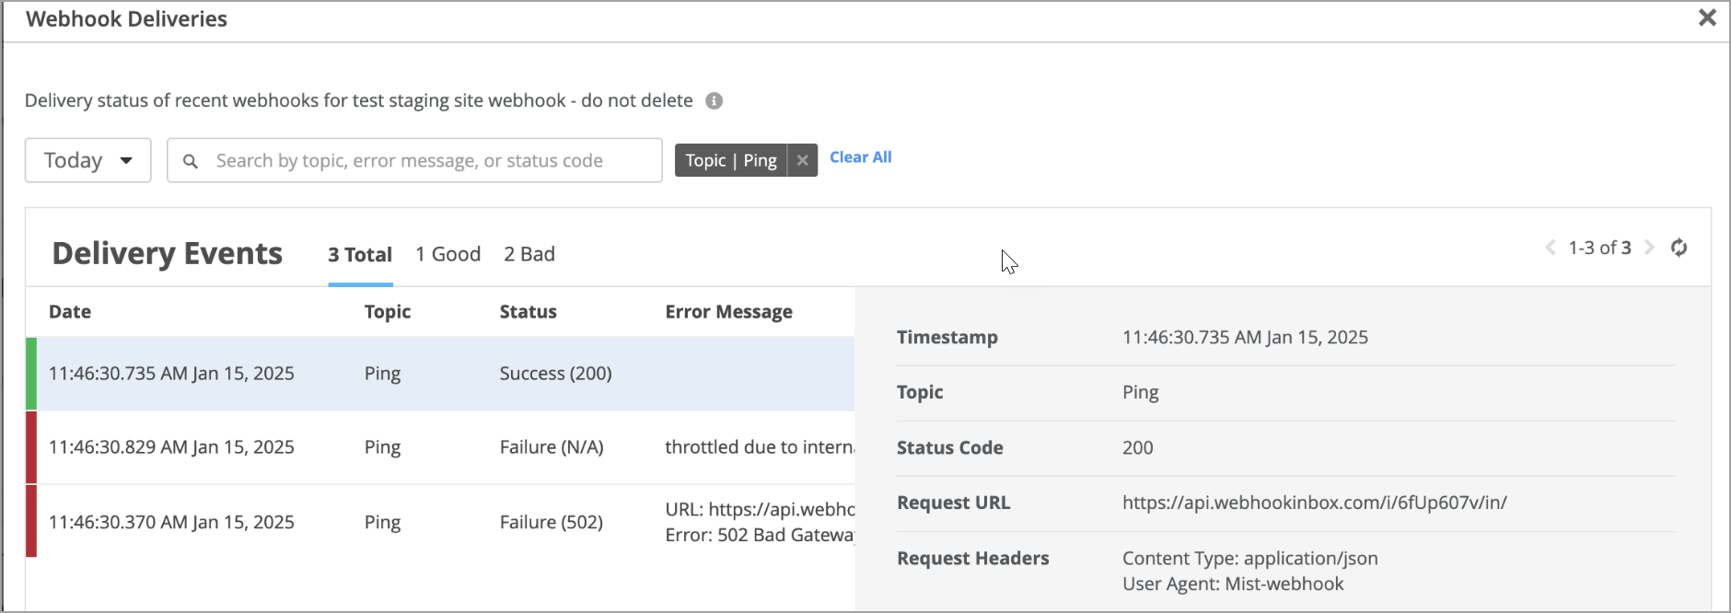Viewport: 1731px width, 613px height.
Task: Refresh the delivery events list
Action: tap(1679, 248)
